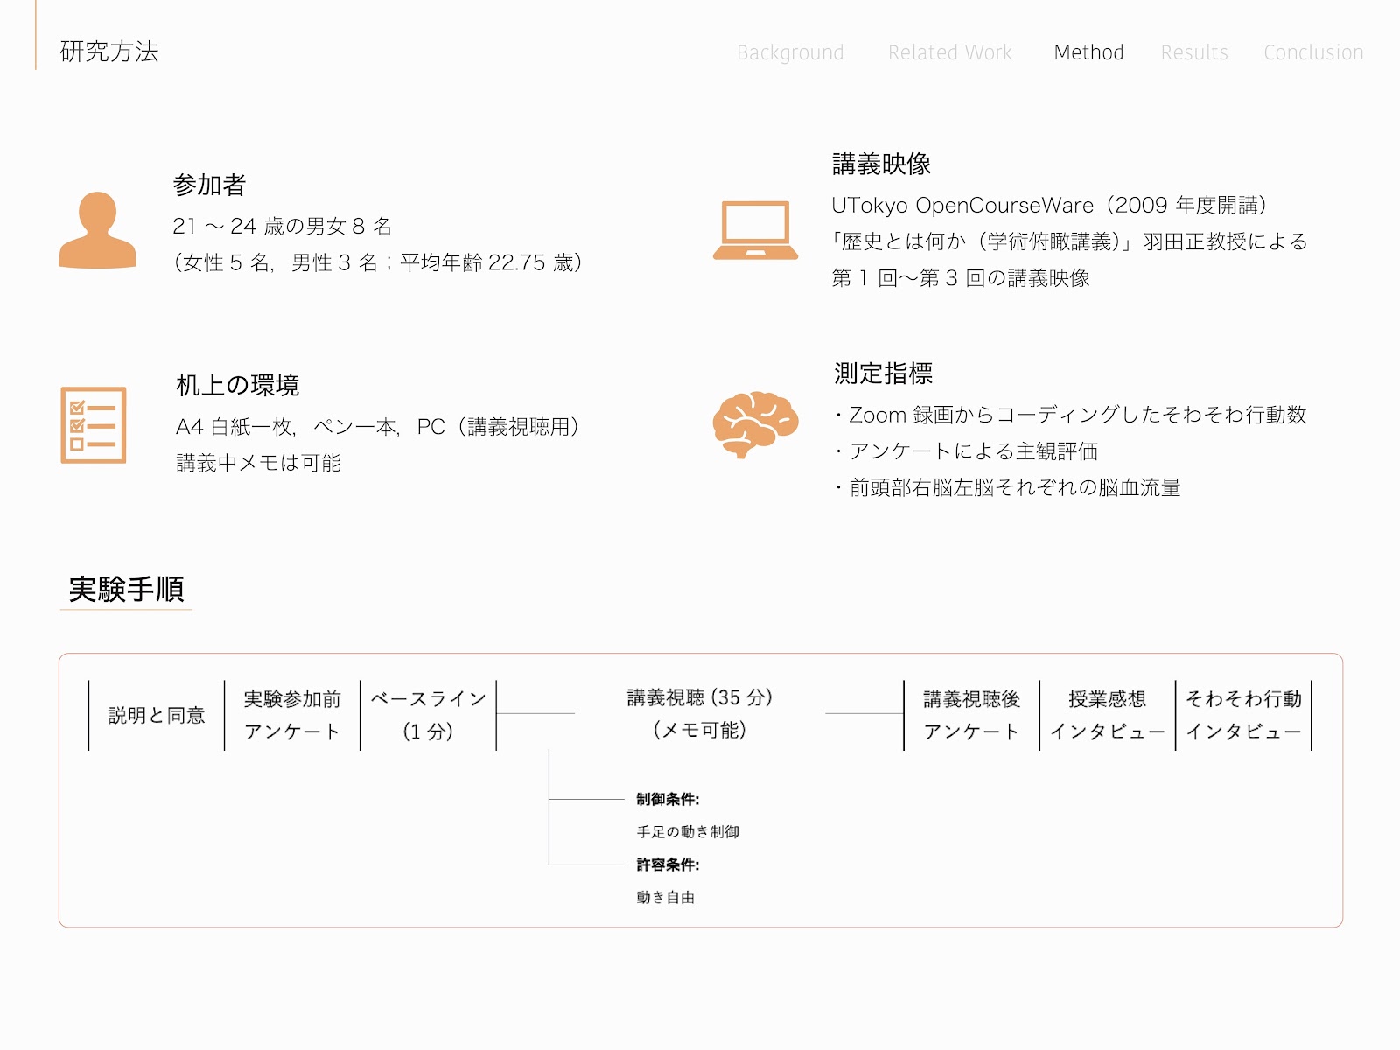This screenshot has width=1400, height=1050.
Task: Select the 手足の動き制御 condition
Action: [688, 833]
